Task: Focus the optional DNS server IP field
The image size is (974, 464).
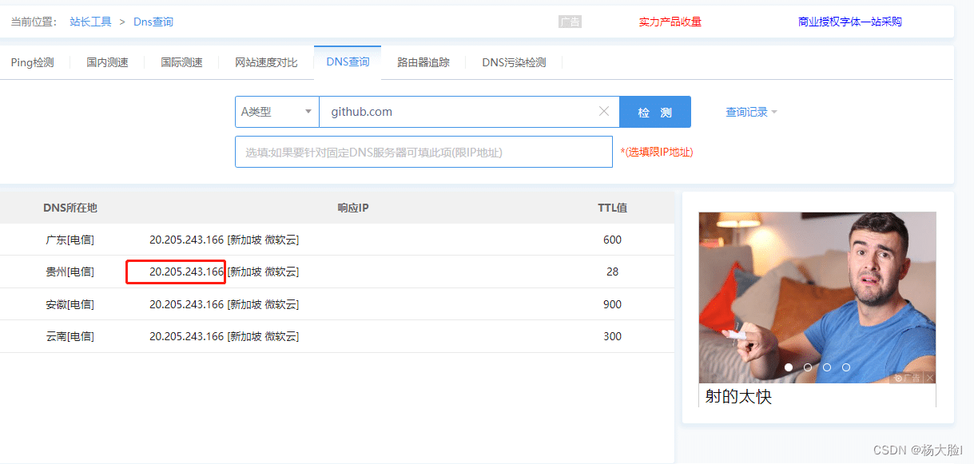Action: pyautogui.click(x=423, y=152)
